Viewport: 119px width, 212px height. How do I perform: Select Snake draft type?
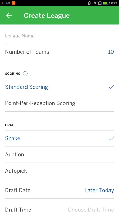tap(59, 138)
